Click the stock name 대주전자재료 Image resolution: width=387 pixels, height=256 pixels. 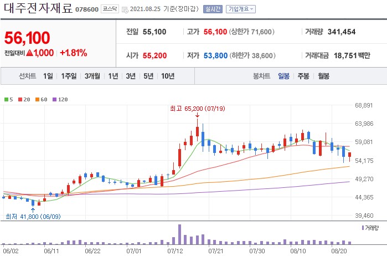click(x=38, y=8)
